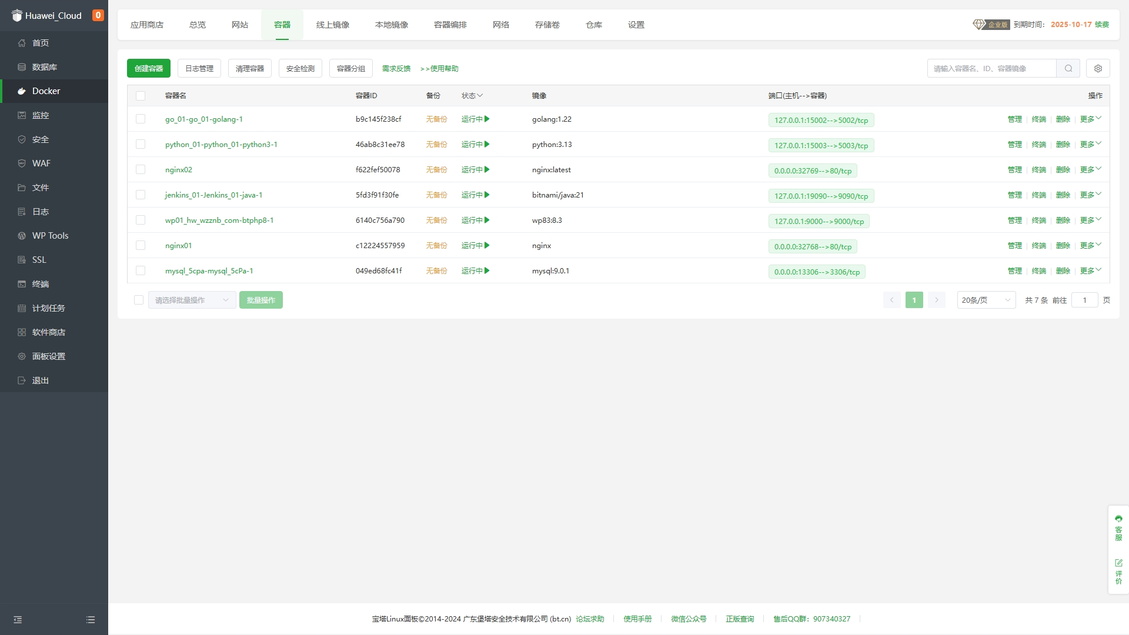1129x635 pixels.
Task: Check the mysql_5cpa-mysql_5cPa-1 row checkbox
Action: pos(141,270)
